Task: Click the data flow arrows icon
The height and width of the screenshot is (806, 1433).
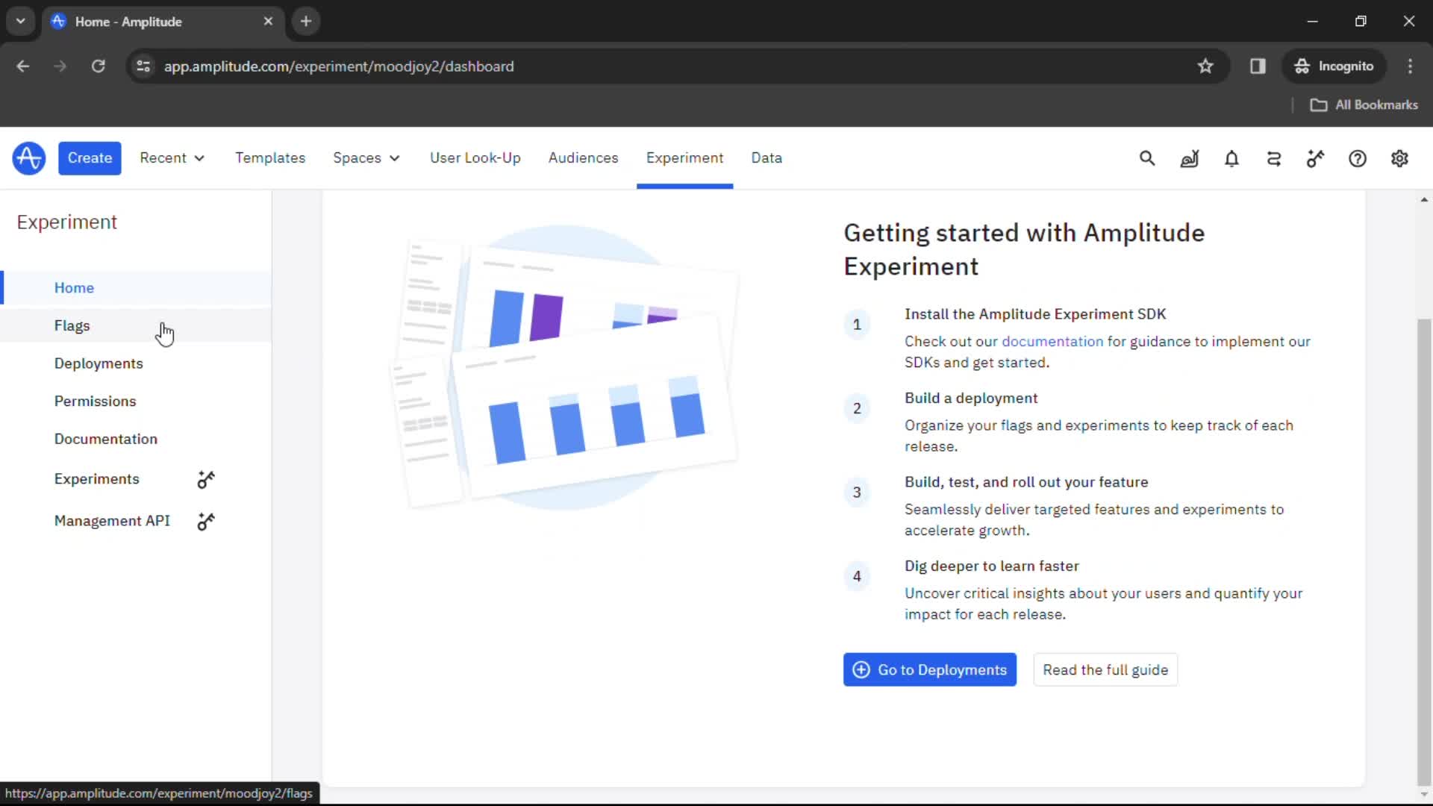Action: 1274,158
